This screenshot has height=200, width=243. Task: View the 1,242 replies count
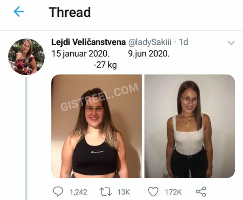(78, 192)
